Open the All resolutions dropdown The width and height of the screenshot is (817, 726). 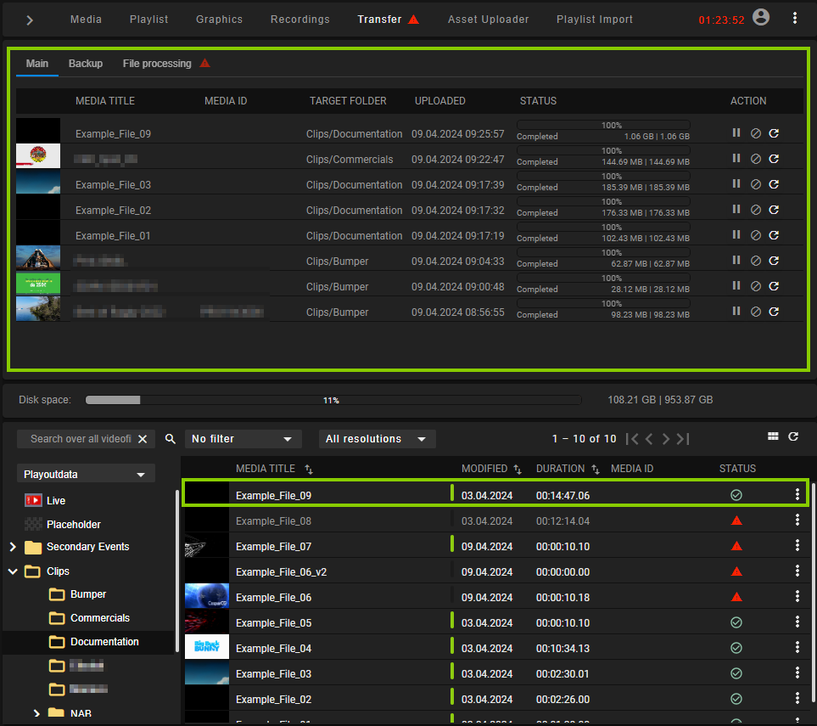(377, 439)
